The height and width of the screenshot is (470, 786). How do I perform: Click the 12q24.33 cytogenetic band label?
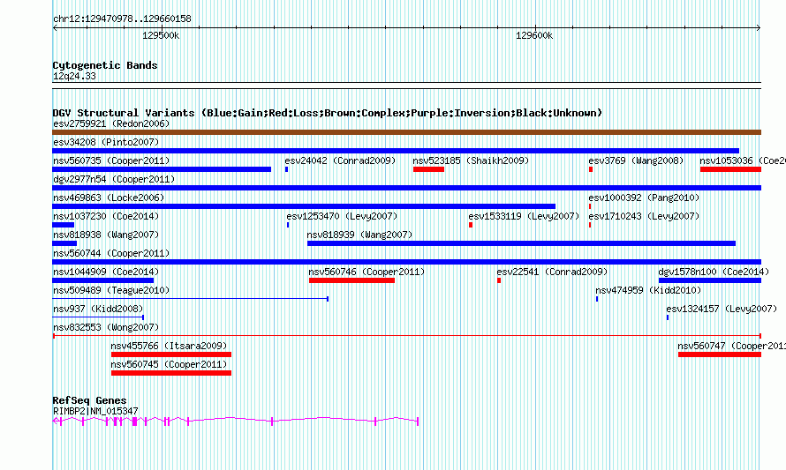pos(74,76)
